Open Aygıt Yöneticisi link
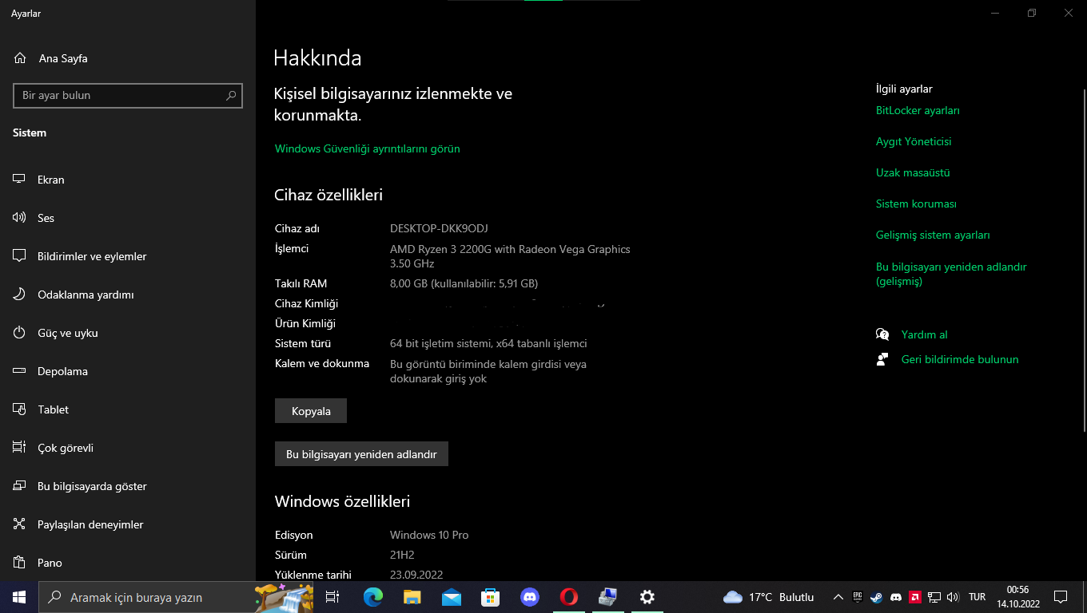The image size is (1087, 613). [x=914, y=141]
